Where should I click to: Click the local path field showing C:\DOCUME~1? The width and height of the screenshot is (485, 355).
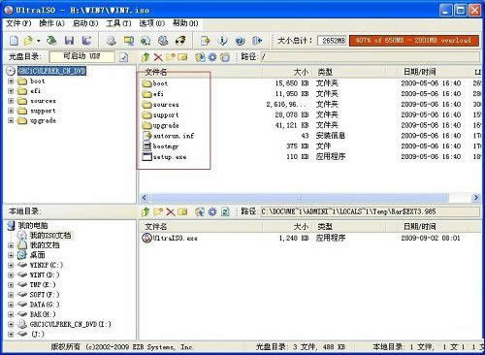click(370, 211)
